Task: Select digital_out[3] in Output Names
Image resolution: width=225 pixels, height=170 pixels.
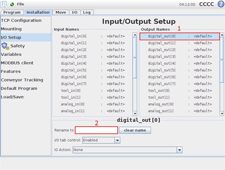Action: (180, 57)
